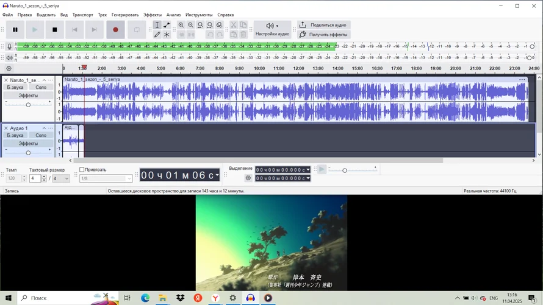Screen dimensions: 543x305
Task: Open Naruto track panel menu dots
Action: pyautogui.click(x=51, y=80)
